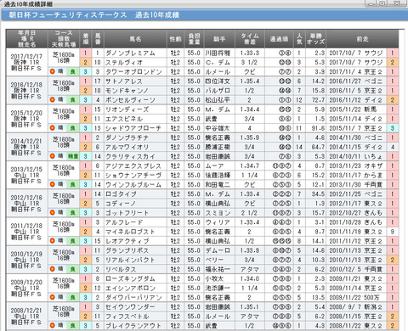
Task: Click the 前走 column header
Action: (x=362, y=39)
